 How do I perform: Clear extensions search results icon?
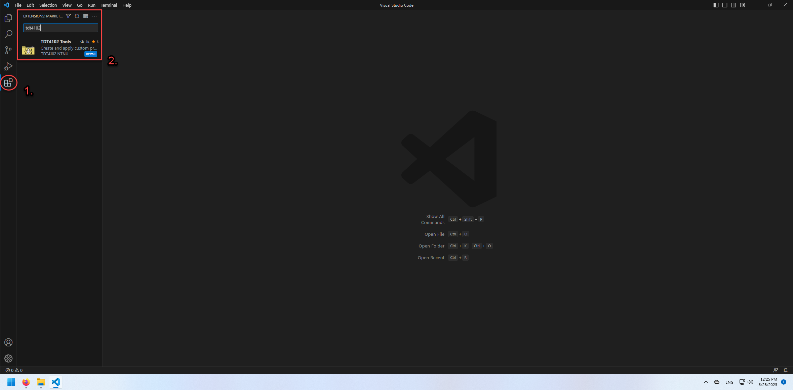pyautogui.click(x=86, y=16)
